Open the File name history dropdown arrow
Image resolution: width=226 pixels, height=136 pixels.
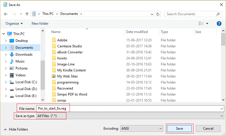222,109
